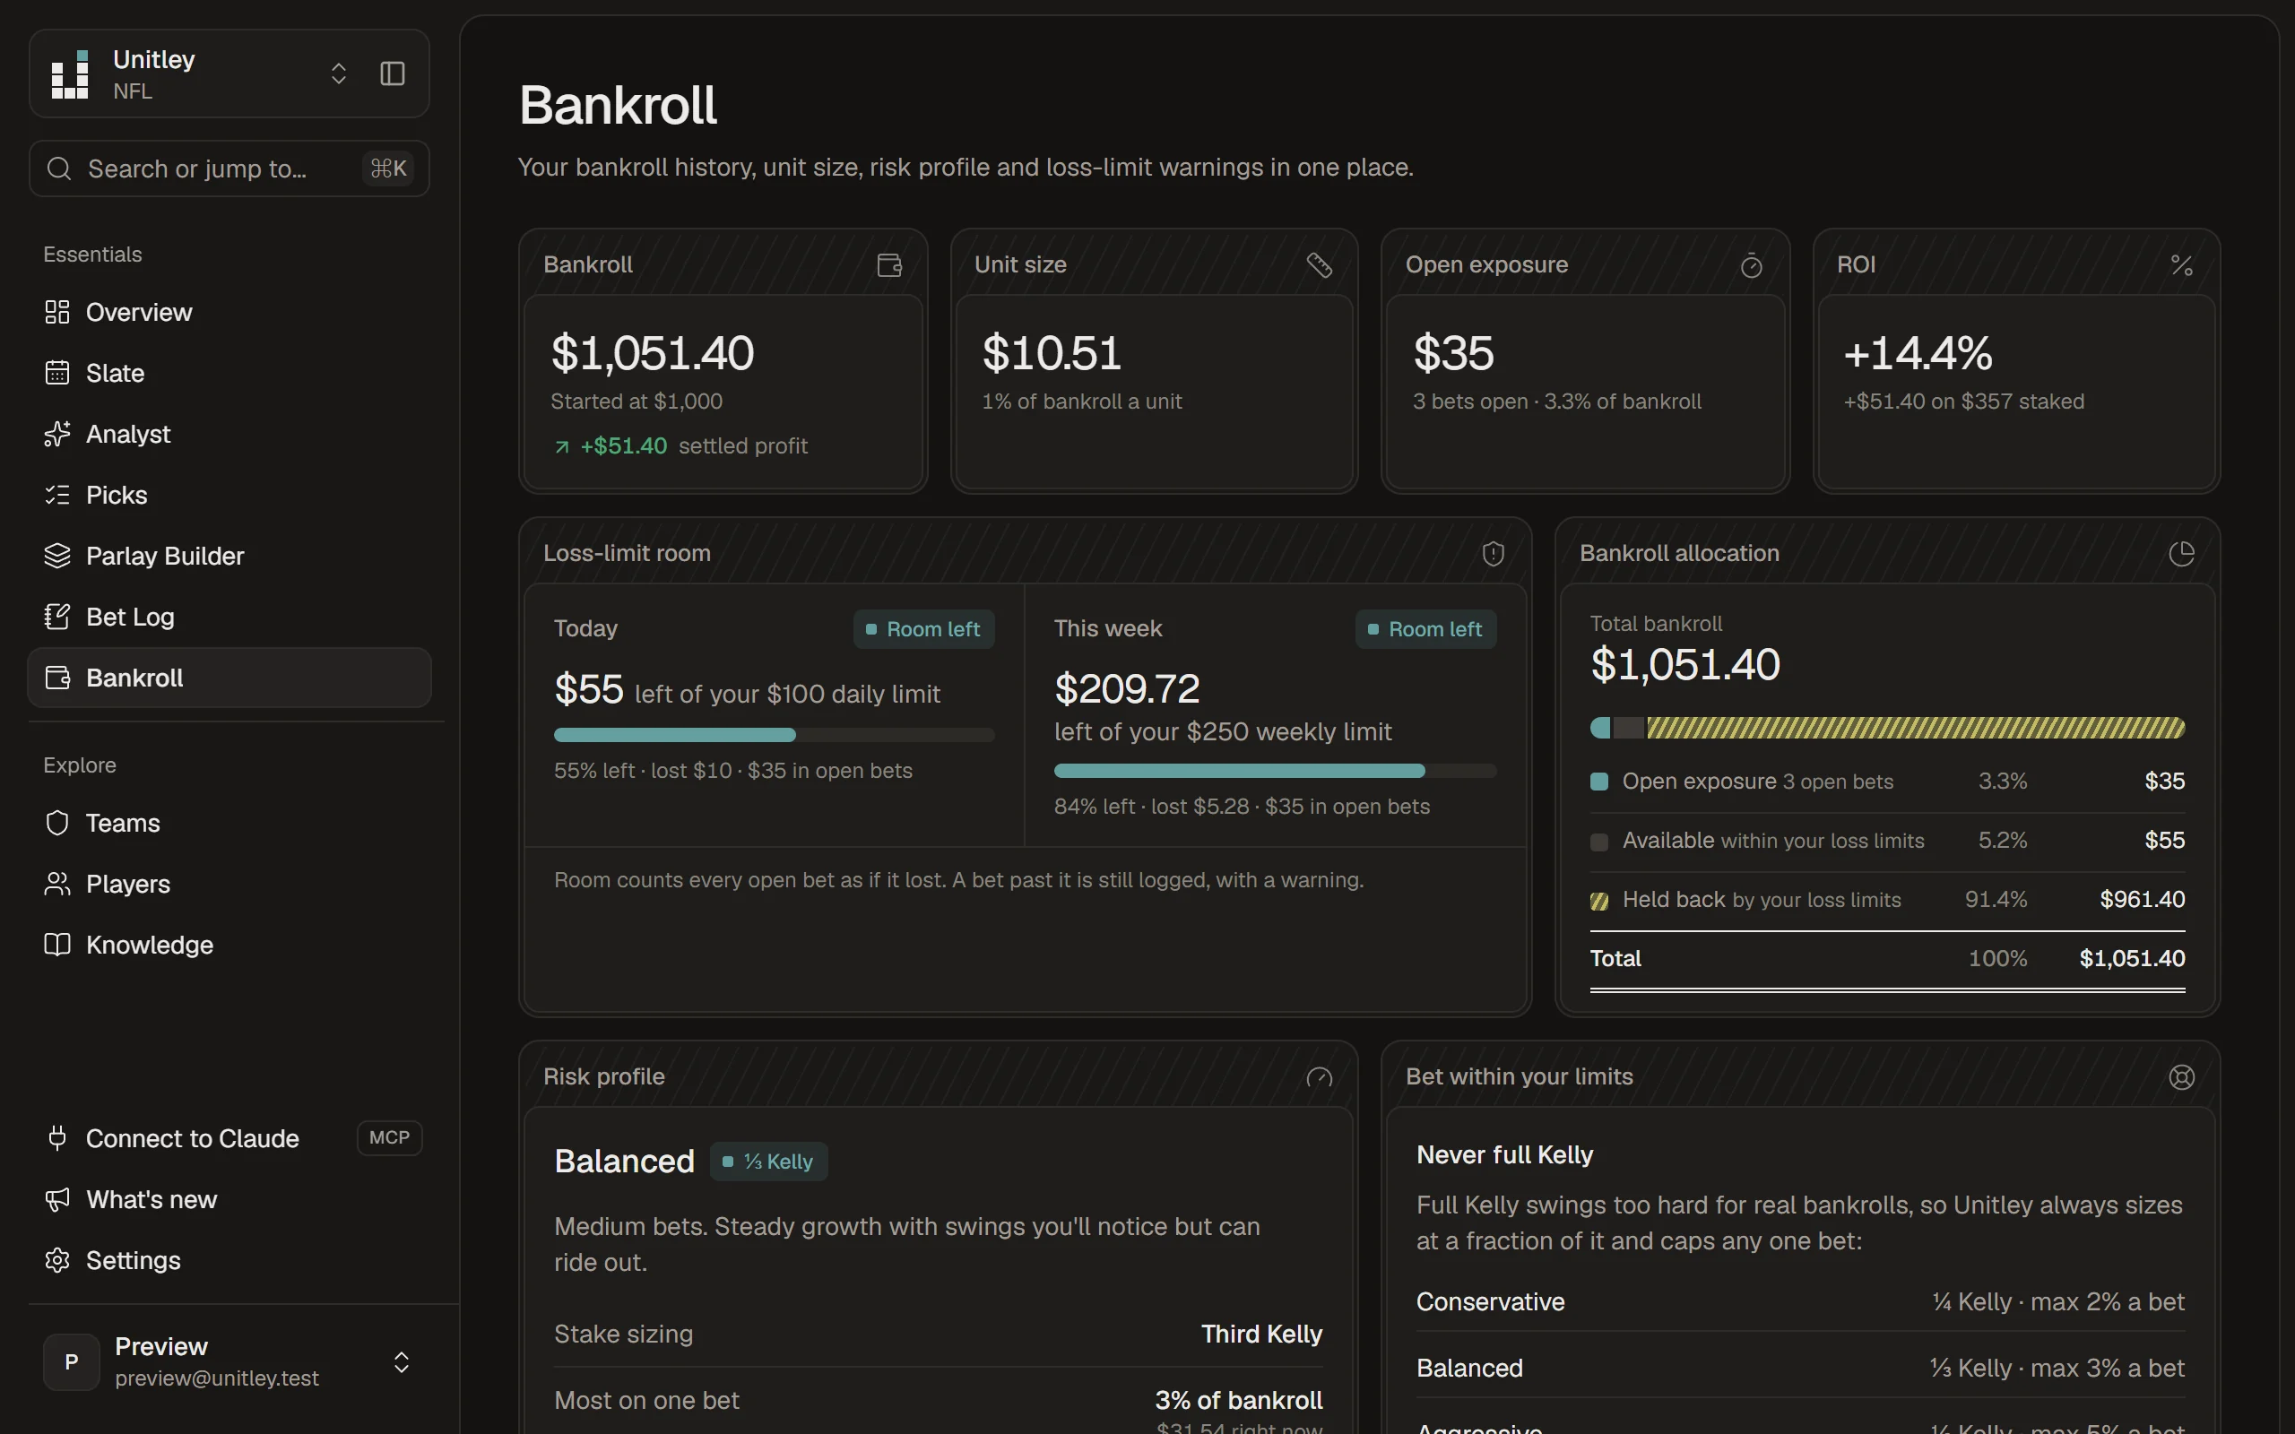Click the Unitley logo icon
This screenshot has height=1434, width=2295.
(x=70, y=74)
